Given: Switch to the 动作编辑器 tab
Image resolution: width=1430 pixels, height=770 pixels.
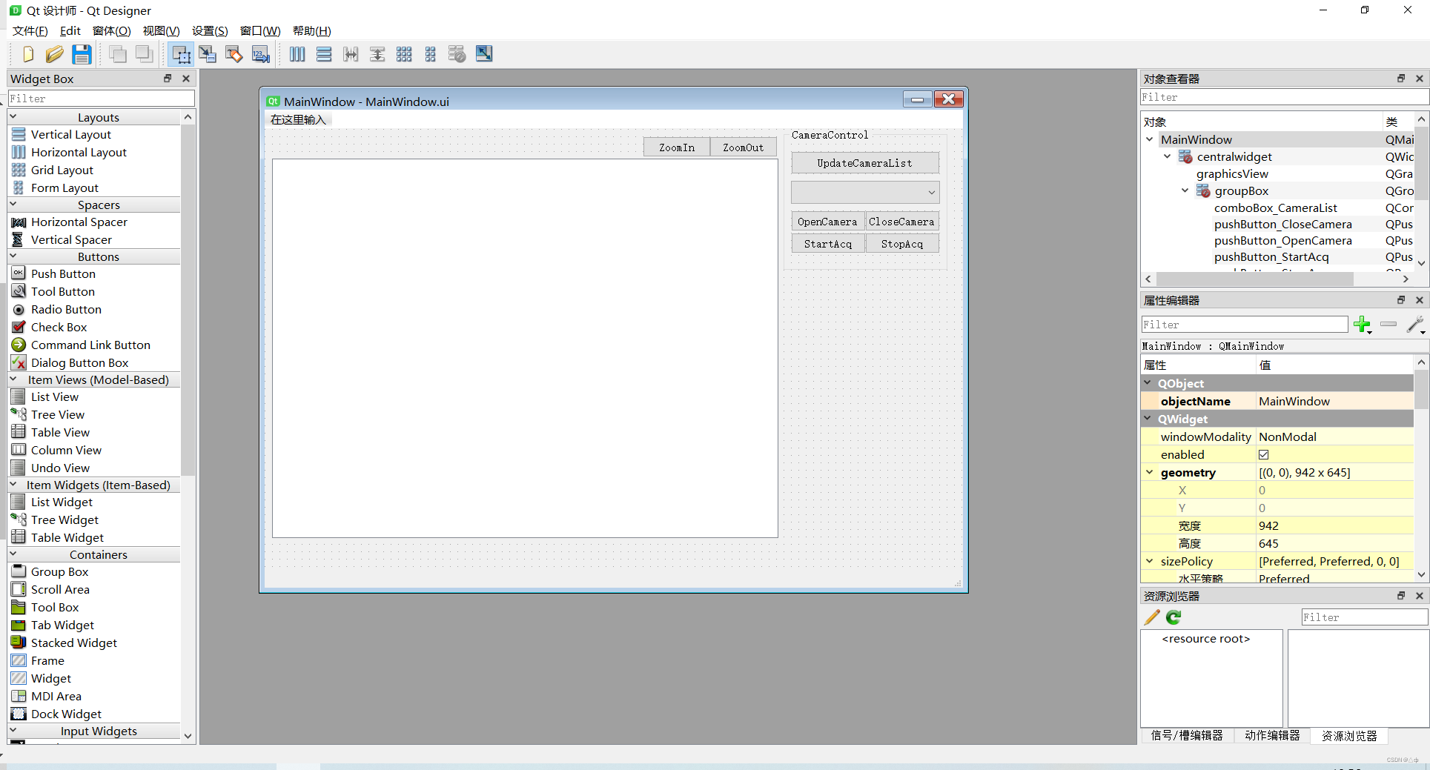Looking at the screenshot, I should point(1272,735).
